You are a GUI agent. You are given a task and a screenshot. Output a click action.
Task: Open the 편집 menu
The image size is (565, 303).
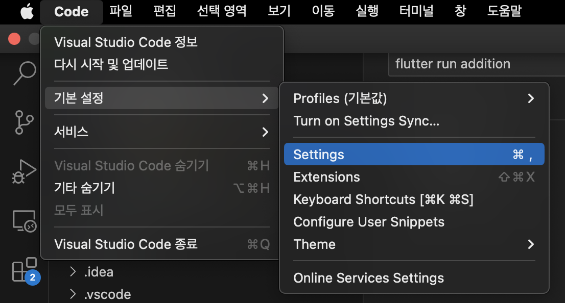coord(164,11)
